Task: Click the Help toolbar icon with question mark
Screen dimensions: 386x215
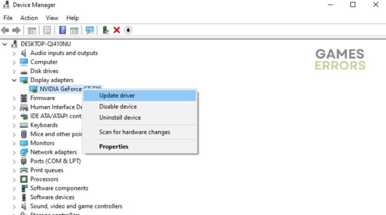Action: click(63, 30)
